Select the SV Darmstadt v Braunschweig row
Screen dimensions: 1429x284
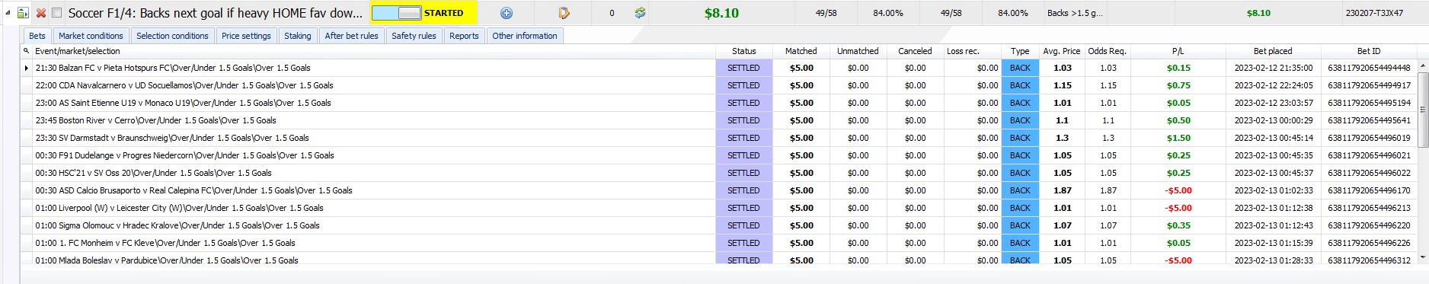click(719, 138)
